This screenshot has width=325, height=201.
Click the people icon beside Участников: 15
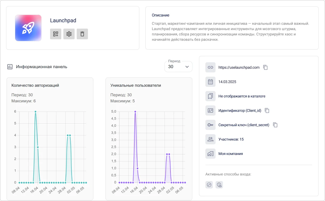coord(210,139)
